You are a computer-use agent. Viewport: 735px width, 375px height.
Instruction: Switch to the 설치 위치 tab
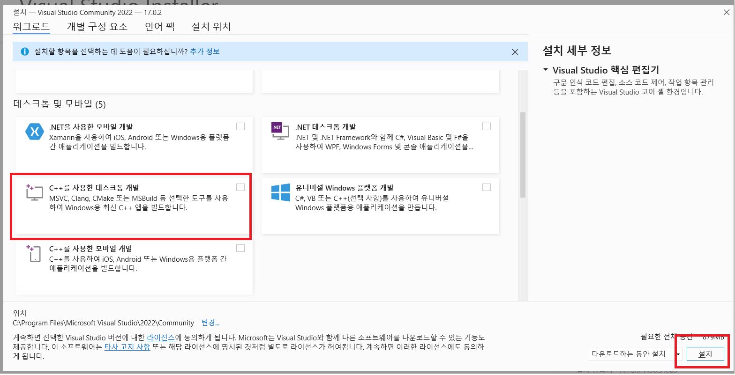tap(211, 26)
